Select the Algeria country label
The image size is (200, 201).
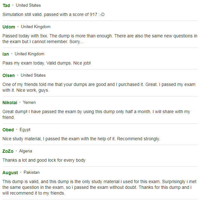pyautogui.click(x=26, y=151)
